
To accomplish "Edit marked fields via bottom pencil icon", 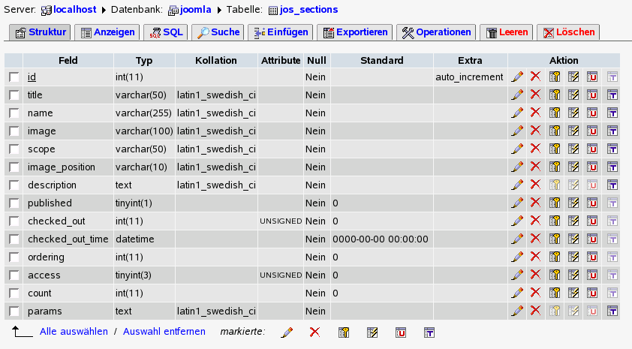I will [x=287, y=332].
